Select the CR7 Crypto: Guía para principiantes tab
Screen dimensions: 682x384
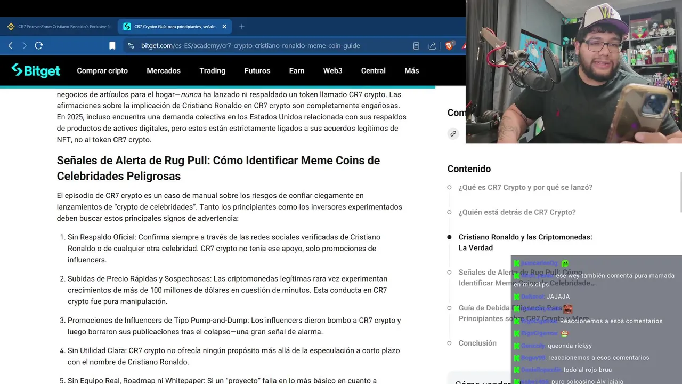175,27
